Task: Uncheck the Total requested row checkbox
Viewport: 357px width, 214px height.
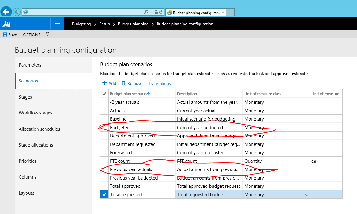Action: tap(104, 195)
